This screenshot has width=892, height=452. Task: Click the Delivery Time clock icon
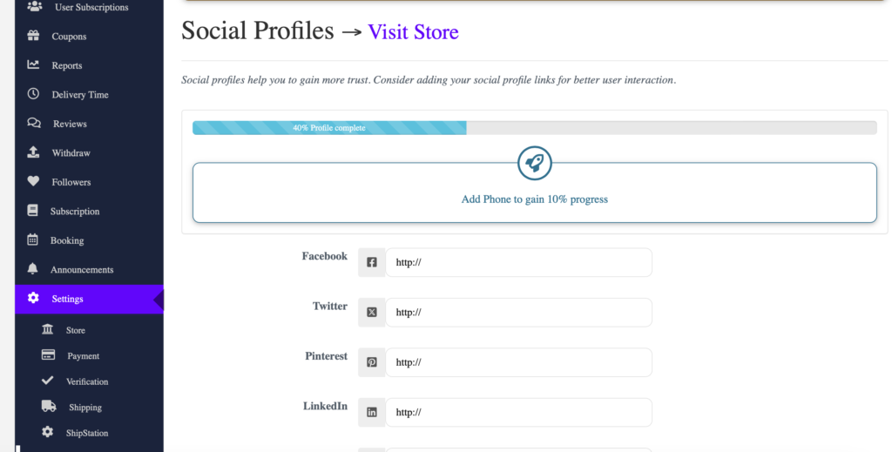(x=33, y=94)
